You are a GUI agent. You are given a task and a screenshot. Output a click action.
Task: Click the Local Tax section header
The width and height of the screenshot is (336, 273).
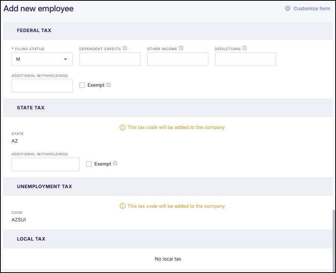click(31, 239)
